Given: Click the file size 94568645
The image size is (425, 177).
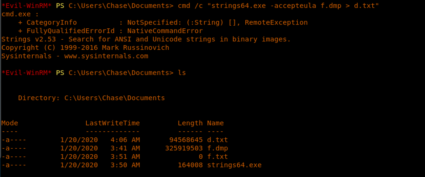Looking at the screenshot, I should click(x=186, y=140).
